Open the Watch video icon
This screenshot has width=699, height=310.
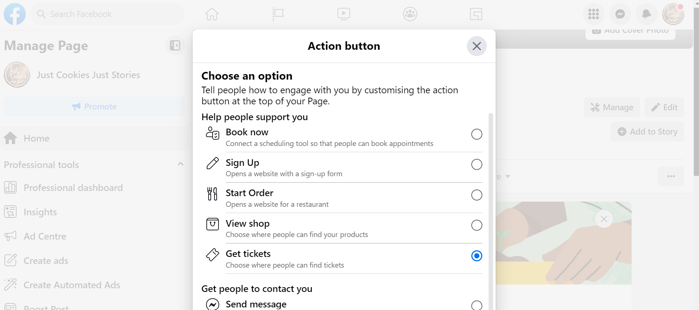[344, 14]
